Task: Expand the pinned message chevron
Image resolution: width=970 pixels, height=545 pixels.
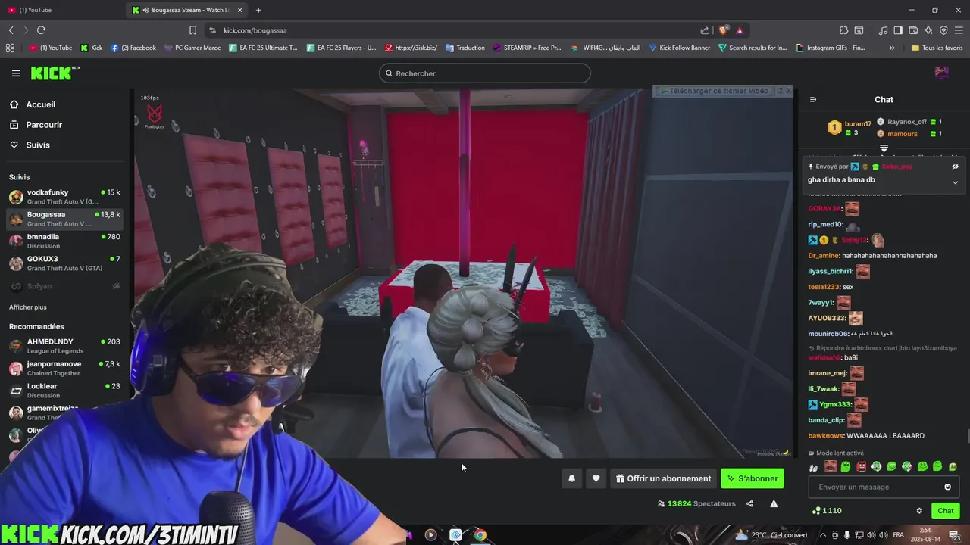Action: click(x=955, y=182)
